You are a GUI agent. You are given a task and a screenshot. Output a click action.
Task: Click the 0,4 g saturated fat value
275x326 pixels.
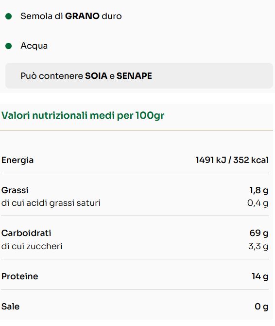(258, 203)
